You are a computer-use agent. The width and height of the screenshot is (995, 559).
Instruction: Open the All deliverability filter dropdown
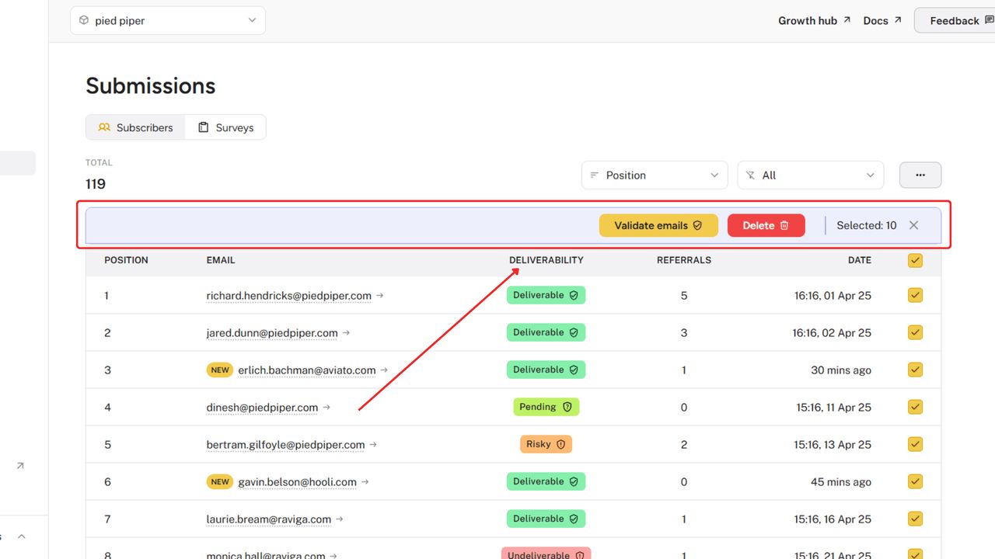click(x=810, y=175)
